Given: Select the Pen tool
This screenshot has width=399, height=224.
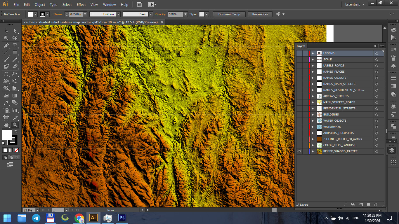Looking at the screenshot, I should (x=6, y=45).
